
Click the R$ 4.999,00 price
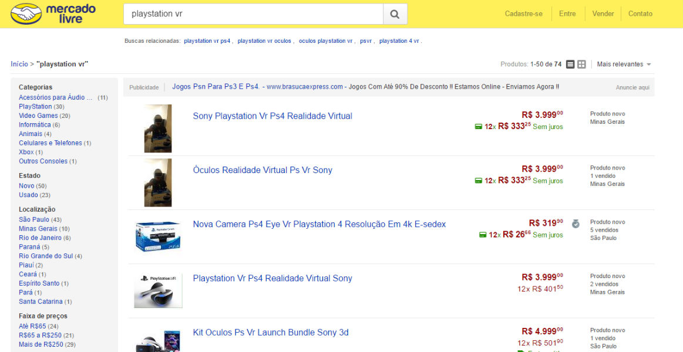542,331
